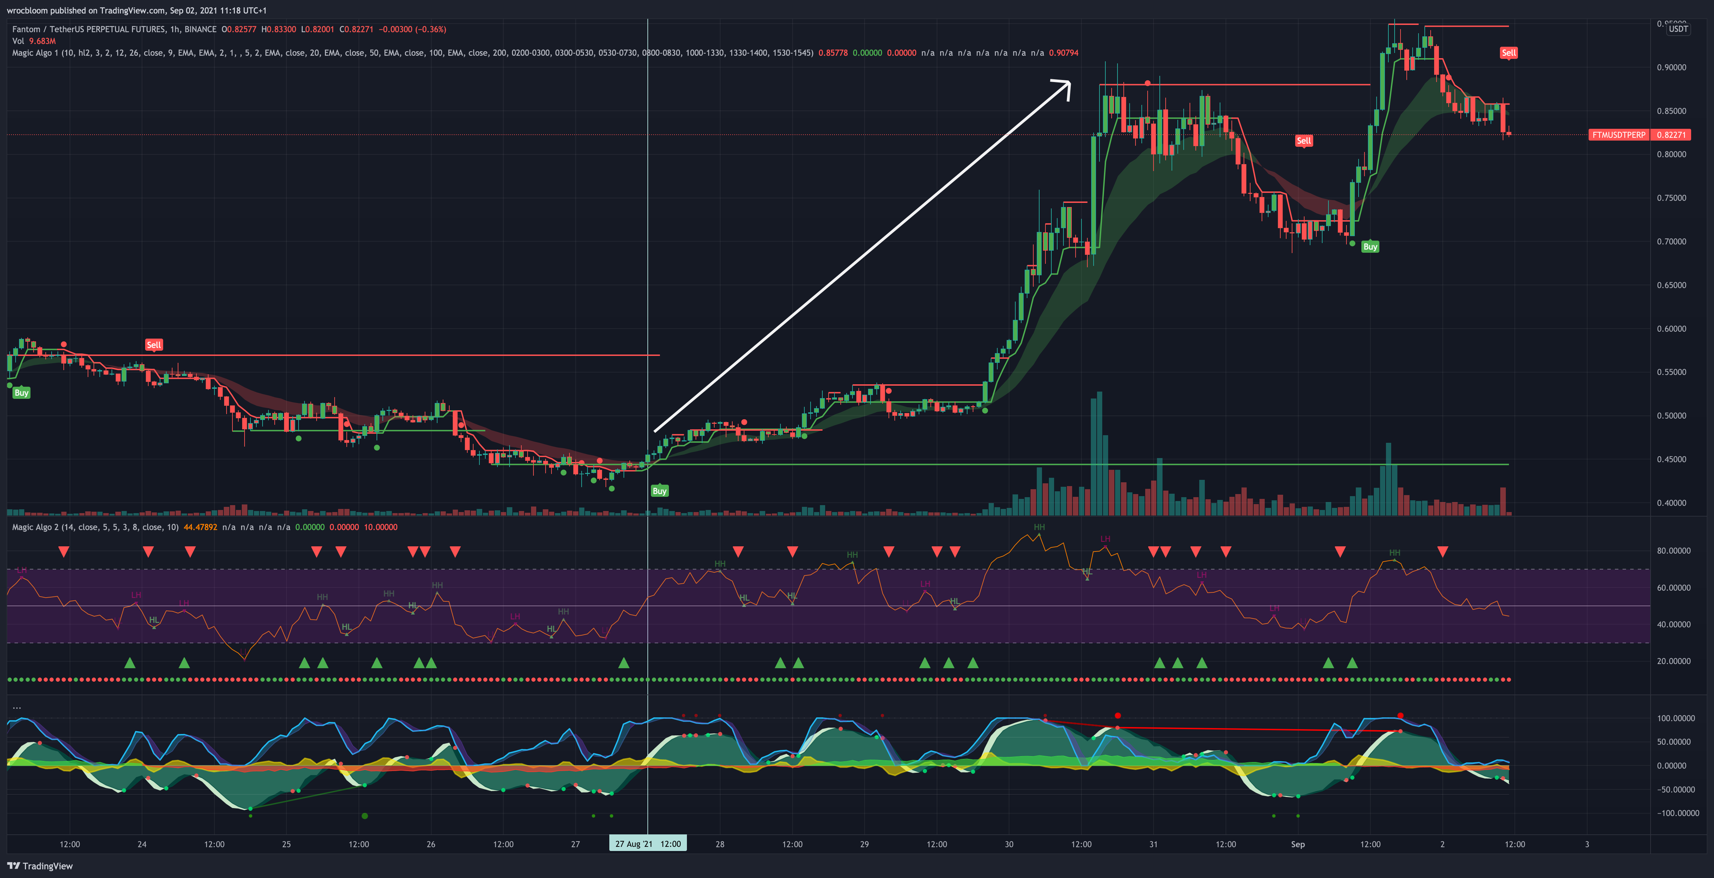The image size is (1714, 878).
Task: Select the Magic Algo 2 indicator title
Action: [x=35, y=527]
